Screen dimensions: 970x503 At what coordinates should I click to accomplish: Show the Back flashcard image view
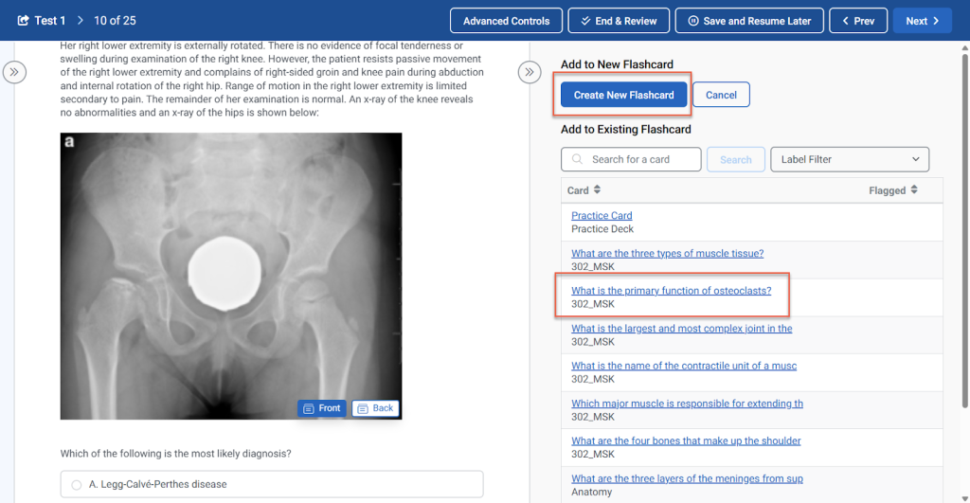375,408
